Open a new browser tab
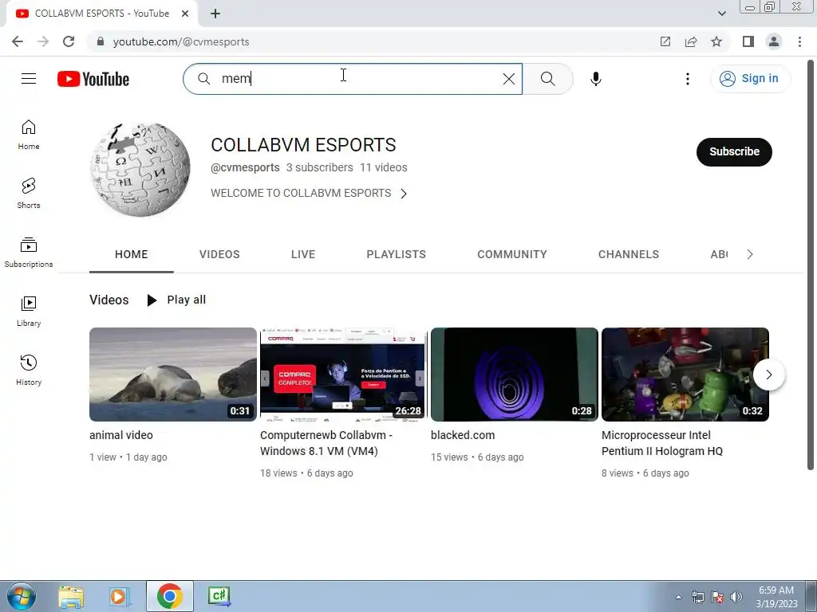The image size is (817, 612). tap(215, 14)
